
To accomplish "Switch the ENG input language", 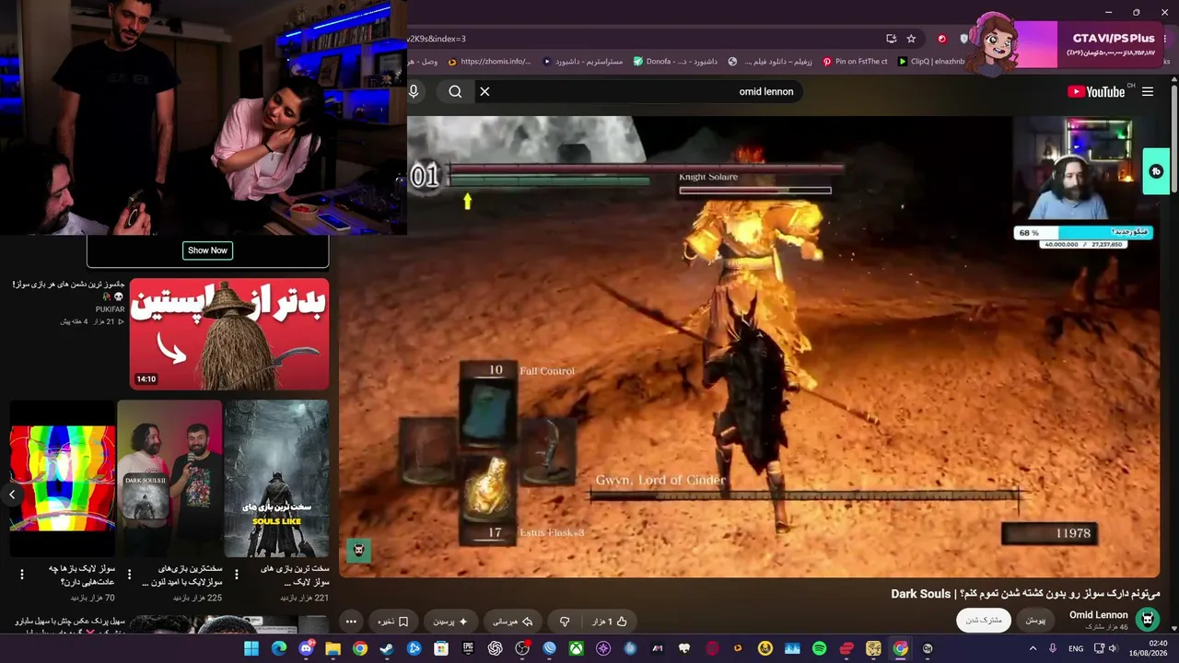I will click(x=1076, y=649).
